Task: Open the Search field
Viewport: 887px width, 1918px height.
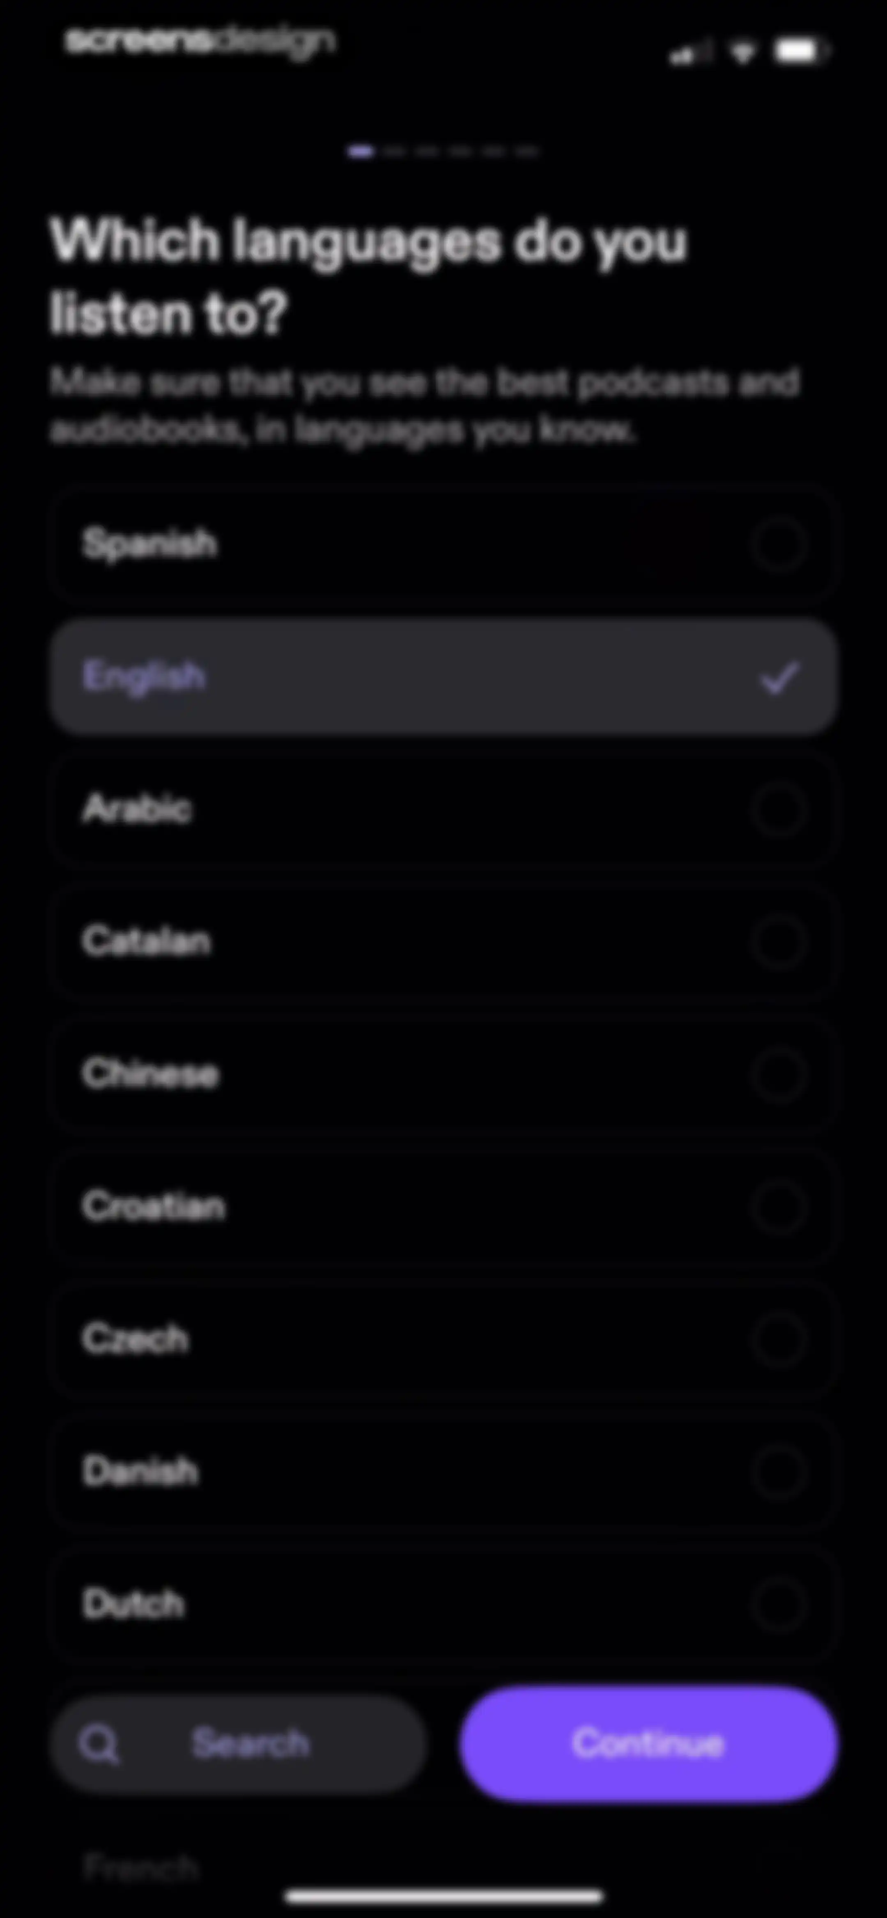Action: coord(238,1744)
